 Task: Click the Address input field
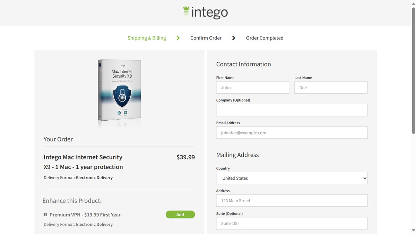(292, 200)
